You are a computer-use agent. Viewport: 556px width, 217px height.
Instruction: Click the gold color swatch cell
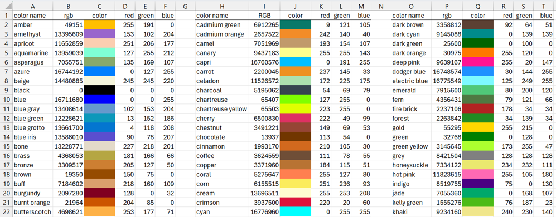tap(478, 128)
